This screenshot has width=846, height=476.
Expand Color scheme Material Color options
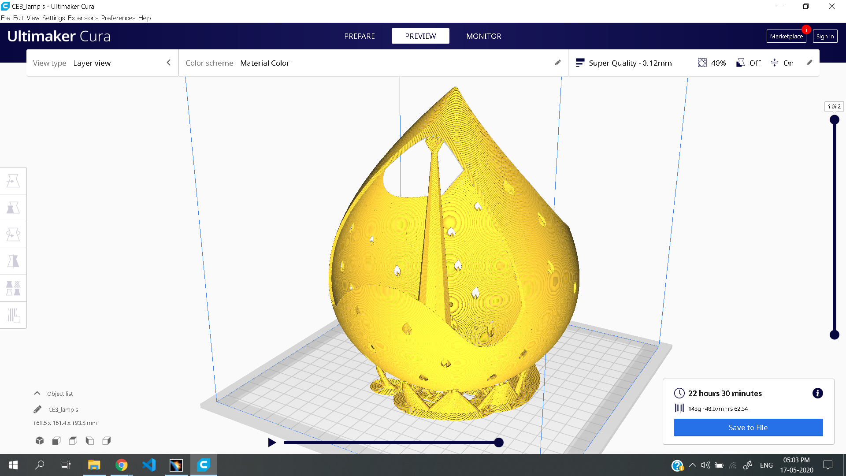(558, 63)
